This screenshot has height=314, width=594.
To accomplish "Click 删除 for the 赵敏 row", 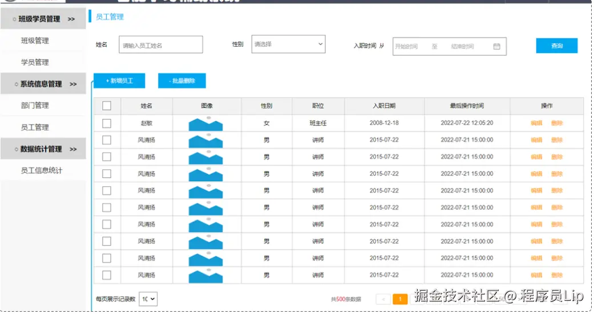I will pyautogui.click(x=557, y=123).
